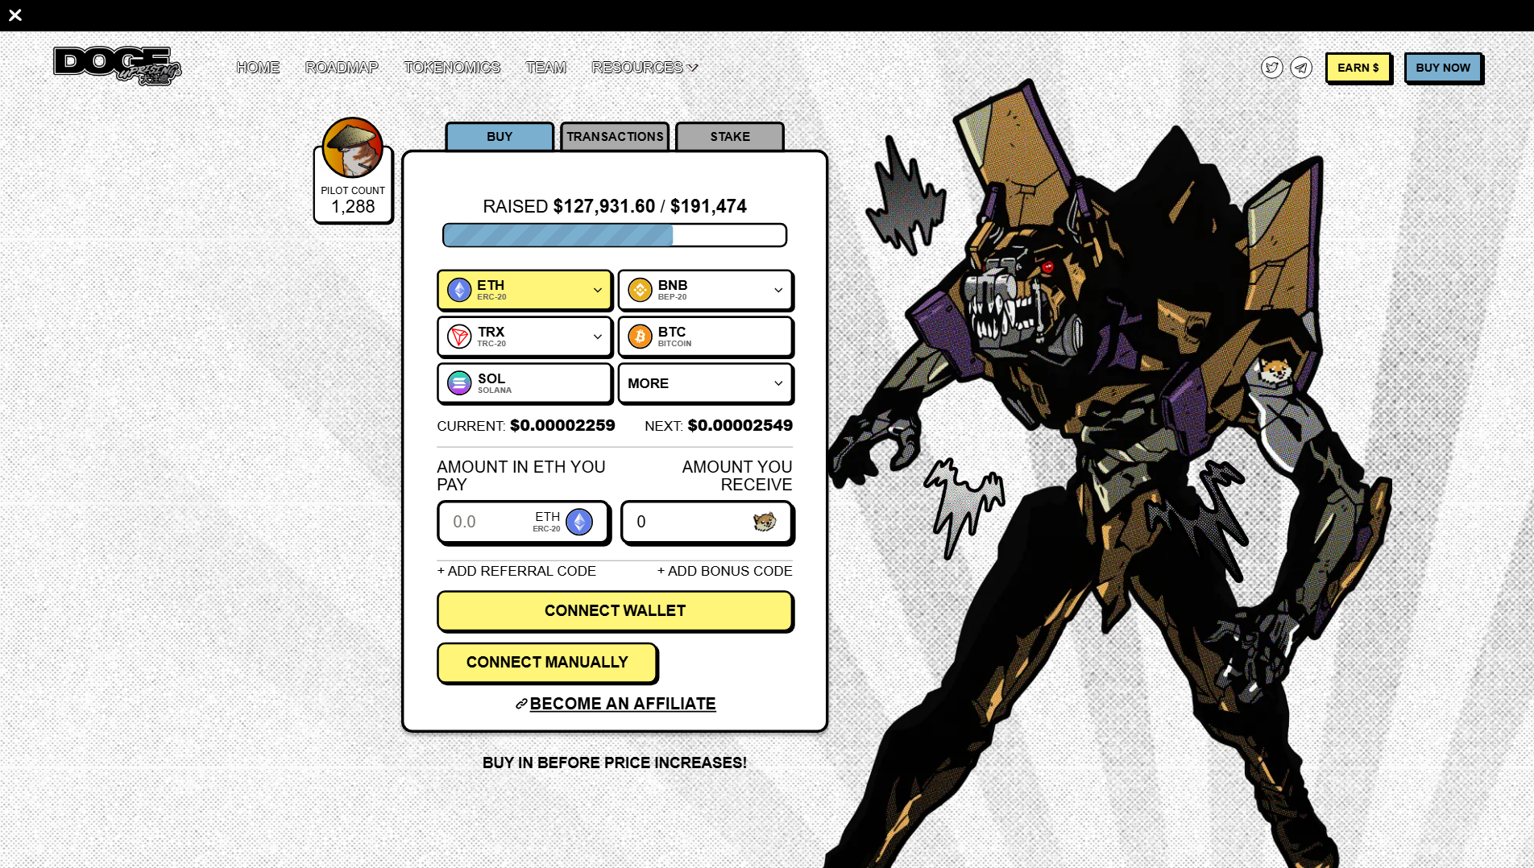Select SOL Solana as payment currency
This screenshot has height=868, width=1534.
click(524, 383)
